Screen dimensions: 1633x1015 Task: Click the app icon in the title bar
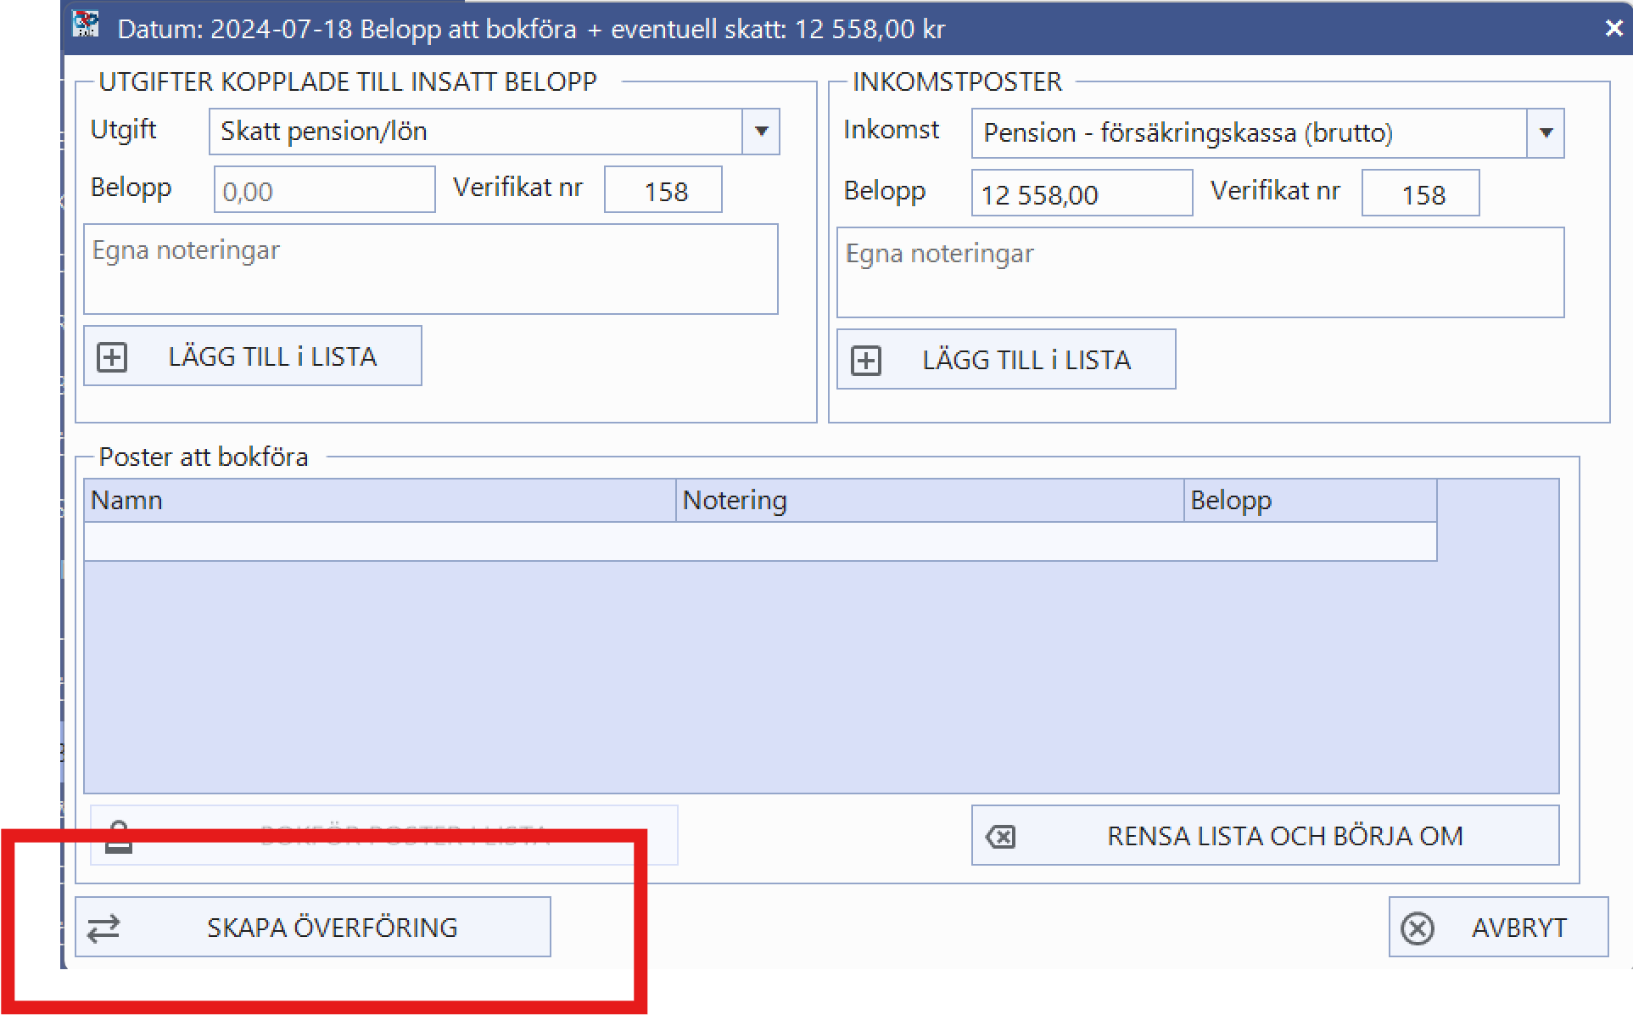(86, 25)
